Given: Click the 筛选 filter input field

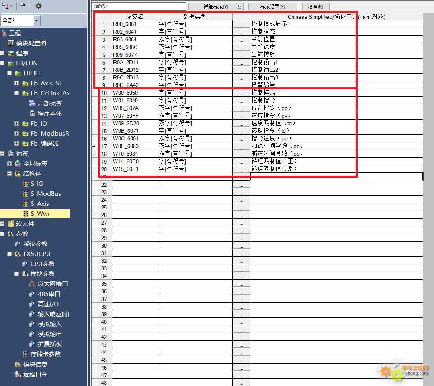Looking at the screenshot, I should point(139,6).
